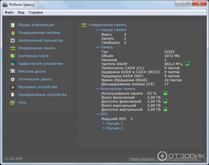Expand the Разъём 1 SPD slot
This screenshot has height=165, width=209.
[x=114, y=124]
